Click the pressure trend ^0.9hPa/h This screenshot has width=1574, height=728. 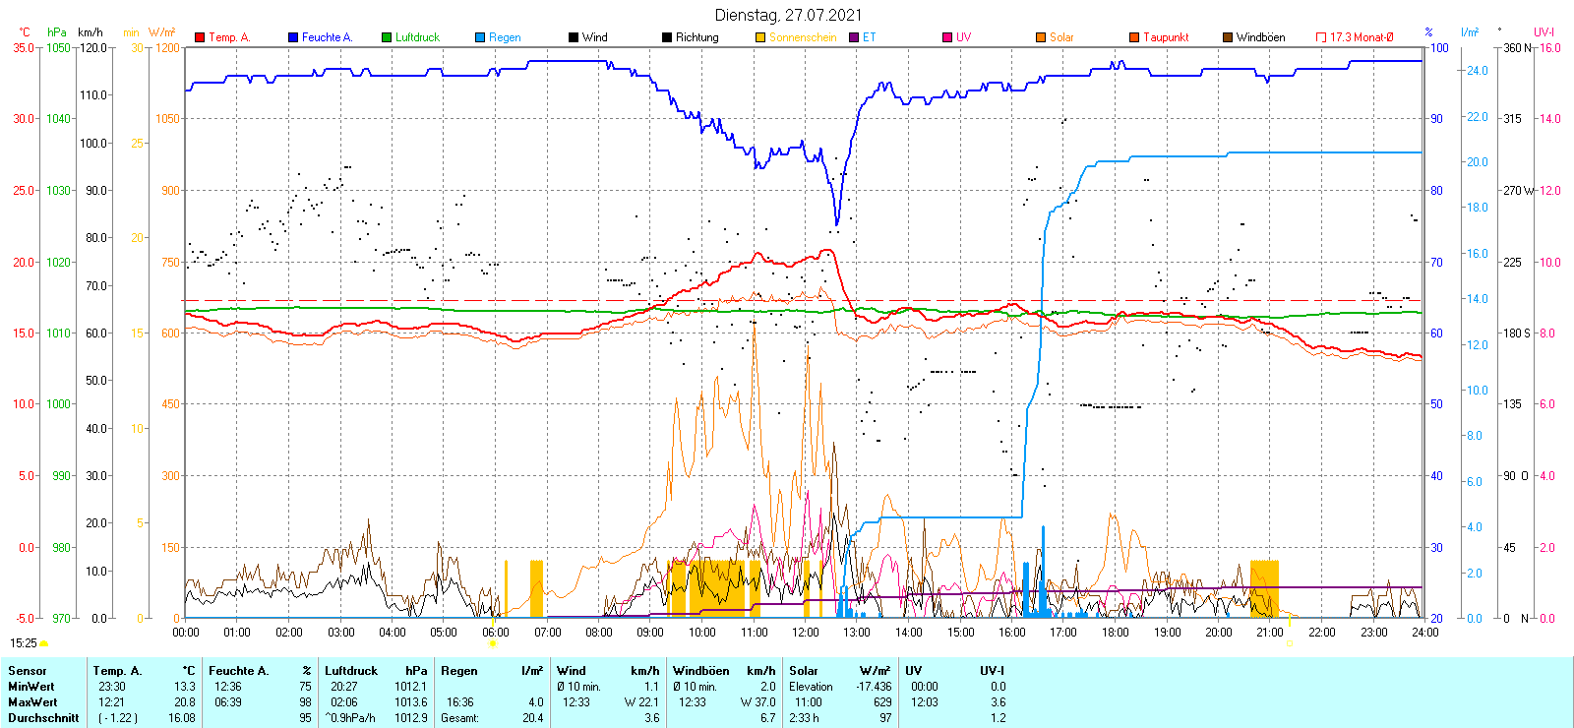pyautogui.click(x=350, y=718)
